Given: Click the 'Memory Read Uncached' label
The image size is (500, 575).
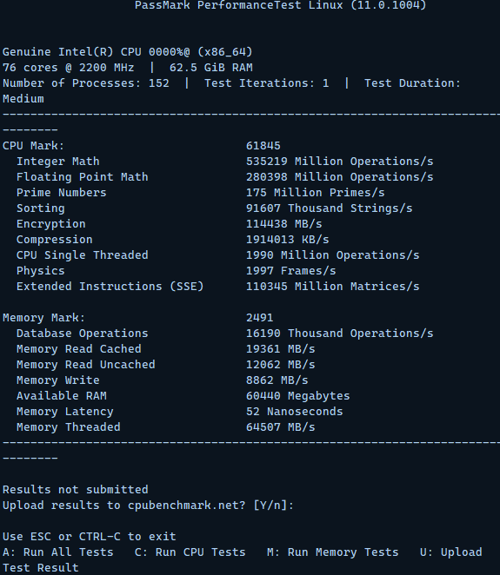Looking at the screenshot, I should (x=86, y=365).
